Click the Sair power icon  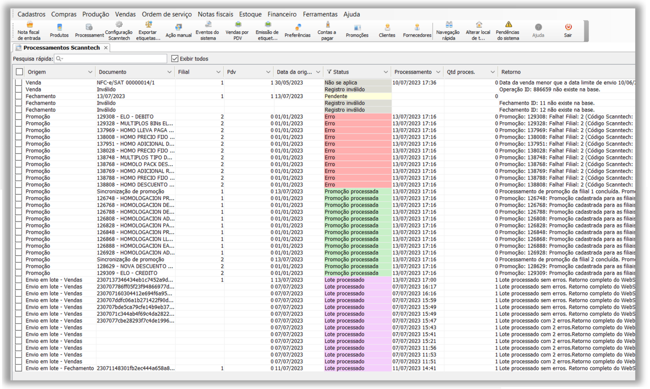pyautogui.click(x=568, y=27)
